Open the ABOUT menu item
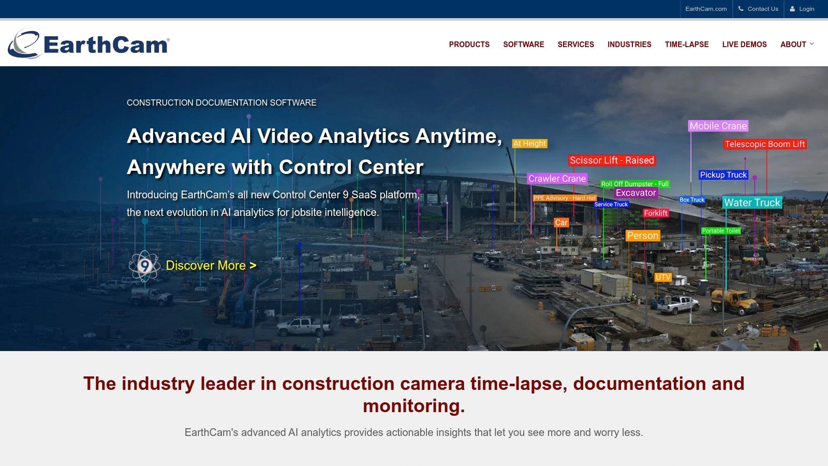This screenshot has height=466, width=828. coord(793,45)
